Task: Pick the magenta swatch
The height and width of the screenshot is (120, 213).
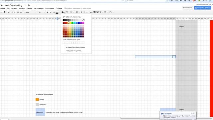Action: (83, 23)
